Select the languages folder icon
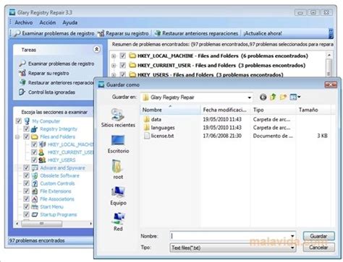343x262 pixels. point(146,128)
